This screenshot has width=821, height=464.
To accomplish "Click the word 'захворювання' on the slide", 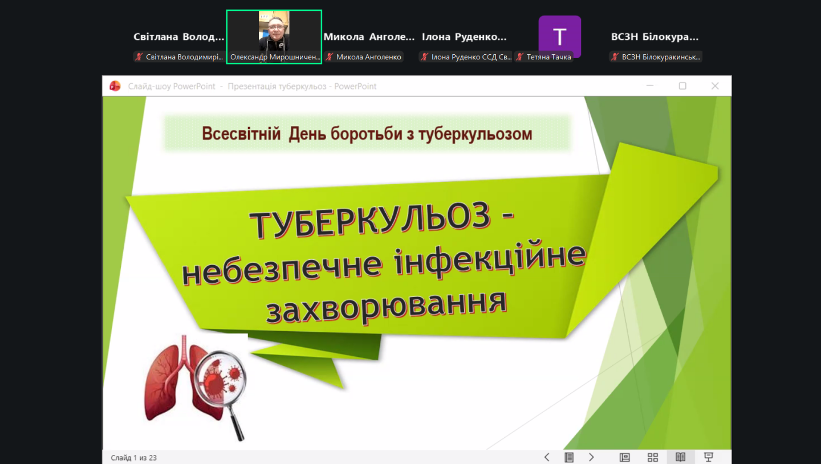I will pos(387,306).
